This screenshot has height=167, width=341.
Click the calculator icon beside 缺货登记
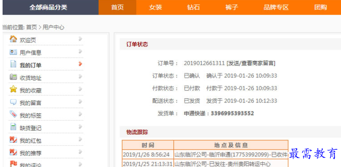click(x=13, y=127)
